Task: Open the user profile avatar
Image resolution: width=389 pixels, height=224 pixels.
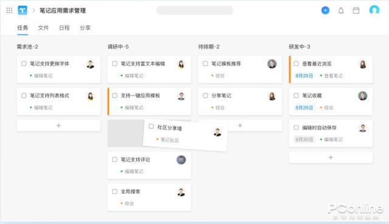Action: click(x=374, y=10)
